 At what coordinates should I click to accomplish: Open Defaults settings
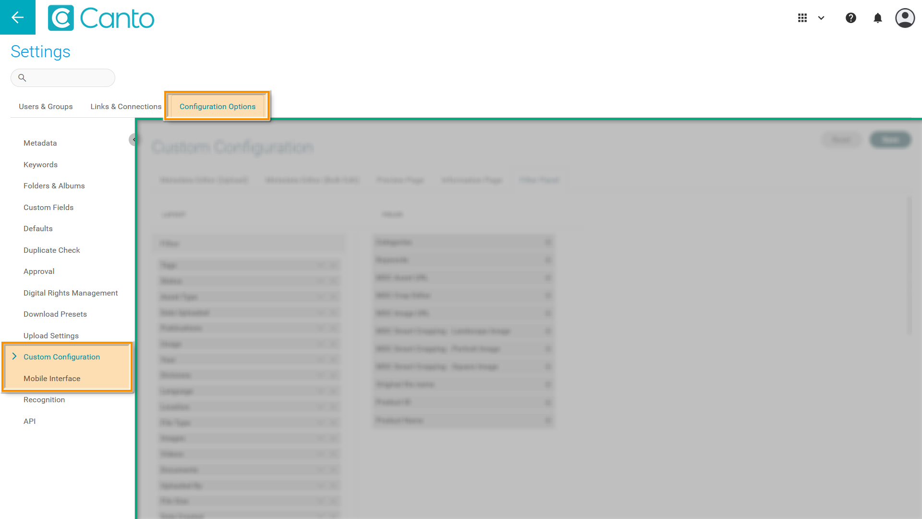pyautogui.click(x=38, y=229)
